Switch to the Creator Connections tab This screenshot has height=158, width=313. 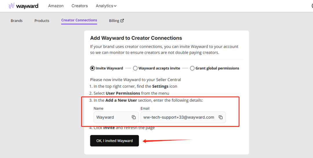tap(79, 20)
